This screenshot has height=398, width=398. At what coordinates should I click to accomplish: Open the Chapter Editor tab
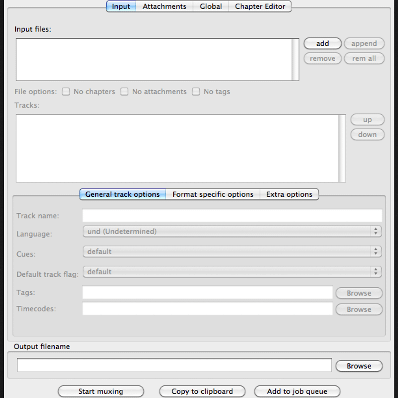click(260, 6)
